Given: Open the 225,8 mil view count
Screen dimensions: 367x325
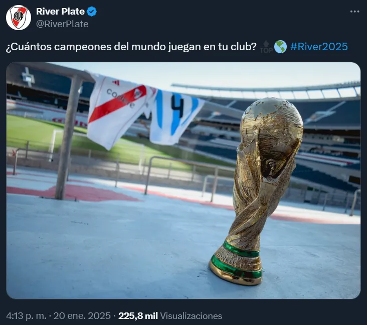Looking at the screenshot, I should point(138,316).
